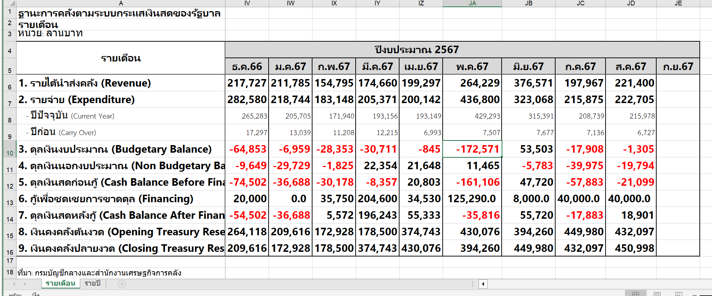Switch to Normal view in status bar
This screenshot has width=712, height=296.
635,294
